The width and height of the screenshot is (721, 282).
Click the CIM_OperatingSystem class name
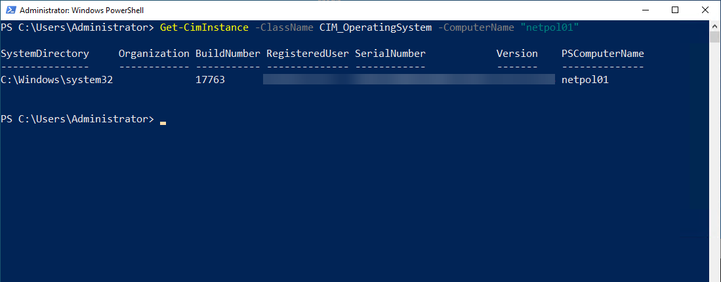[x=375, y=27]
